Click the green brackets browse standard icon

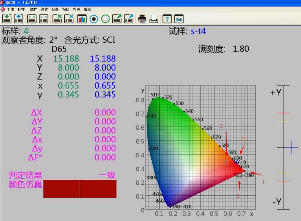tap(32, 19)
